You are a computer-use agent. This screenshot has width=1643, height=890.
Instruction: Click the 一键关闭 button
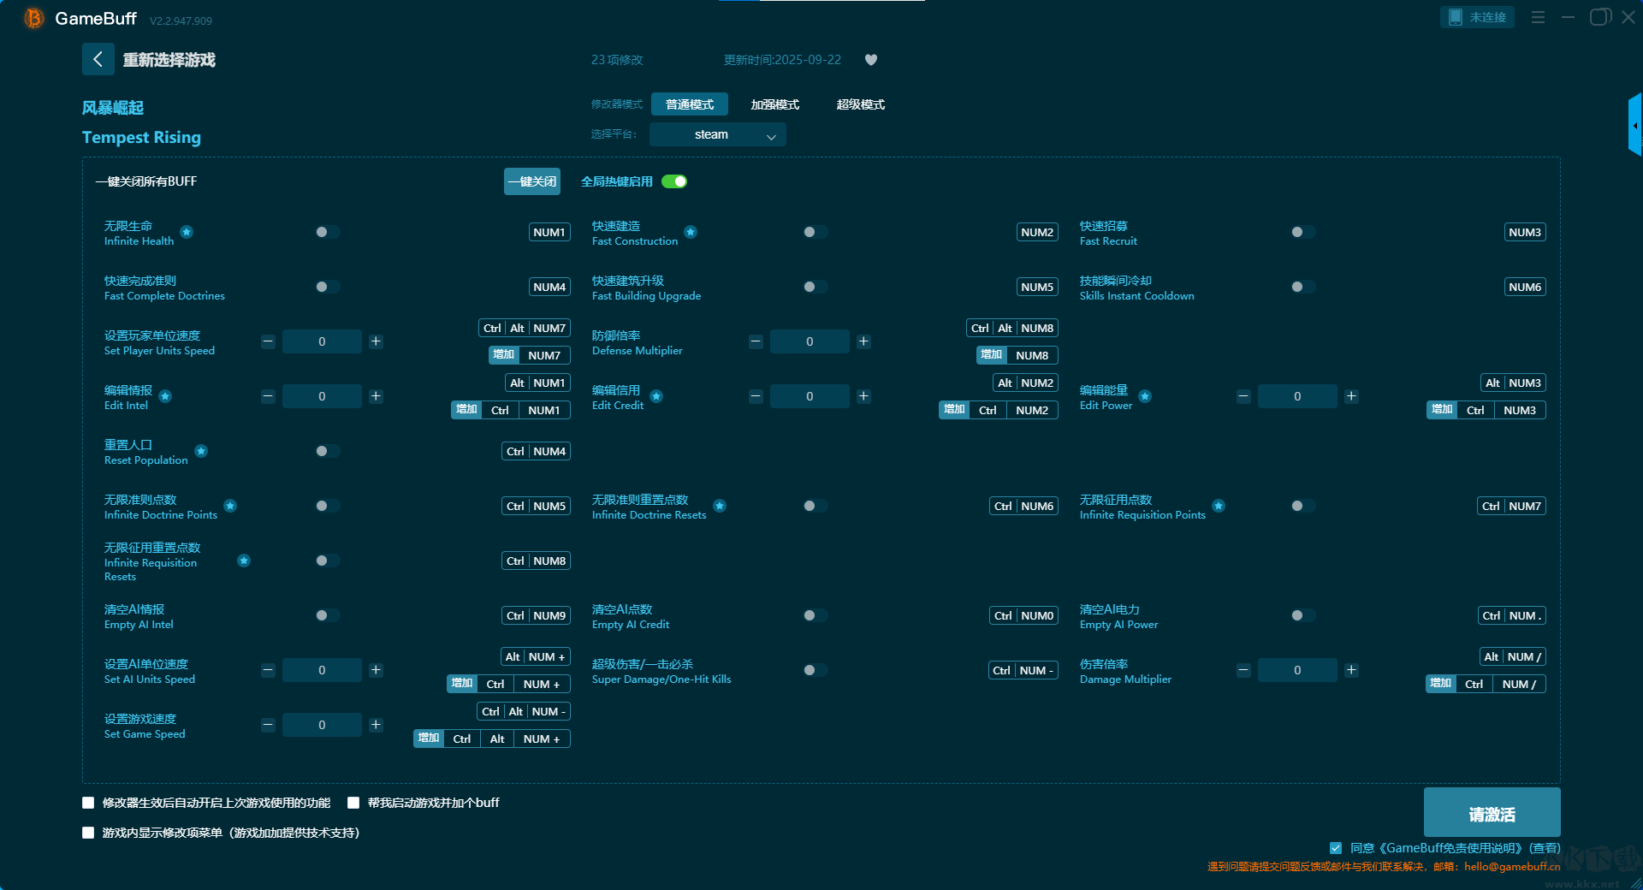[x=532, y=181]
